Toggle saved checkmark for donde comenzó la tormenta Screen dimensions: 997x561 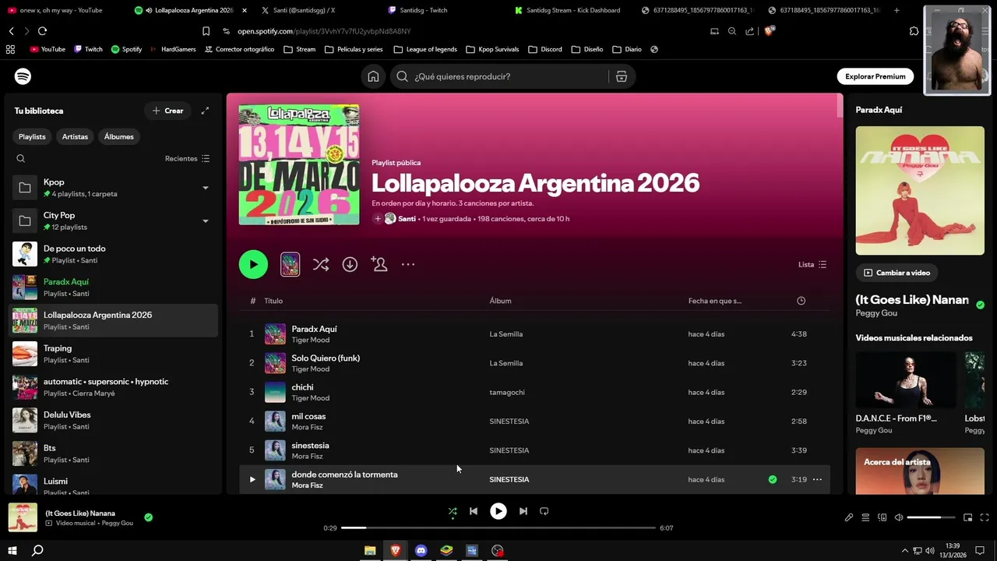[773, 479]
